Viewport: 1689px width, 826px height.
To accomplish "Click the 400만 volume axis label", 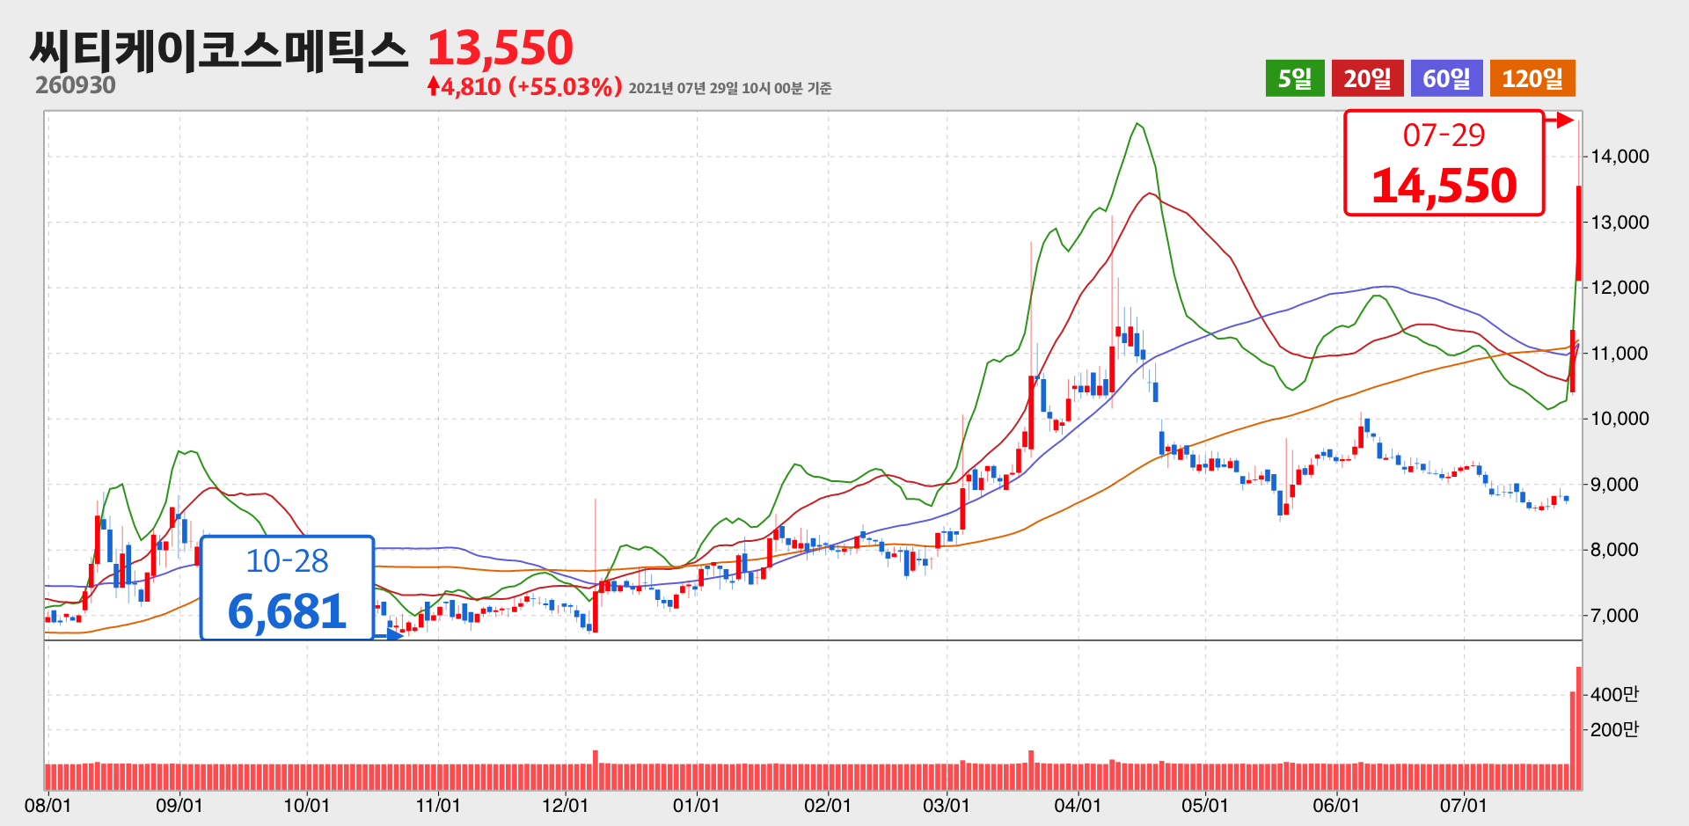I will tap(1614, 694).
